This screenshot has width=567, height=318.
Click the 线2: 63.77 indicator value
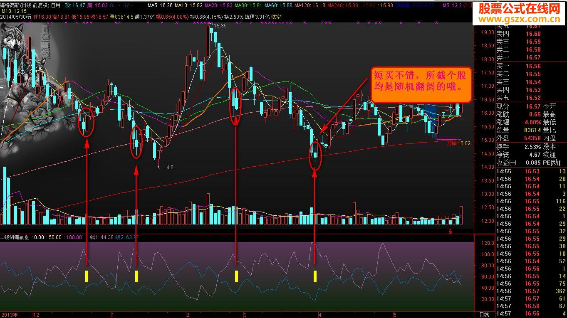(x=127, y=237)
